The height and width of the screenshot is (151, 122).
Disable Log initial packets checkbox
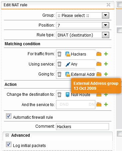click(x=9, y=144)
